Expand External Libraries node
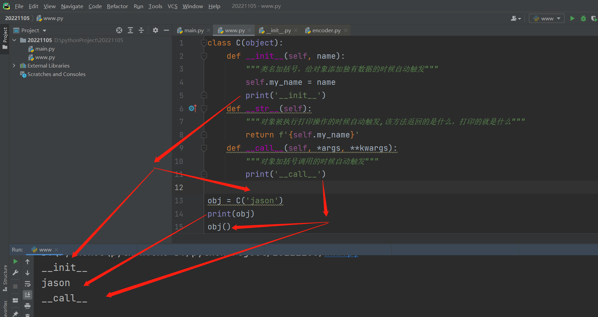 tap(14, 66)
